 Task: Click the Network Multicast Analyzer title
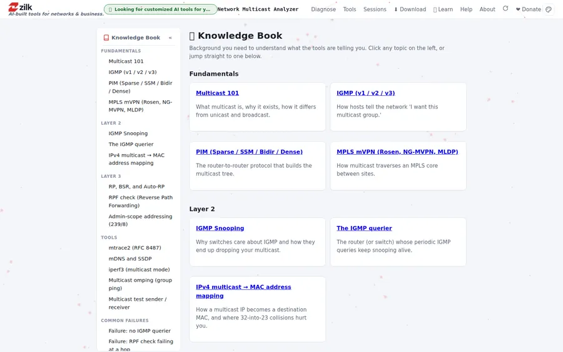pyautogui.click(x=258, y=9)
